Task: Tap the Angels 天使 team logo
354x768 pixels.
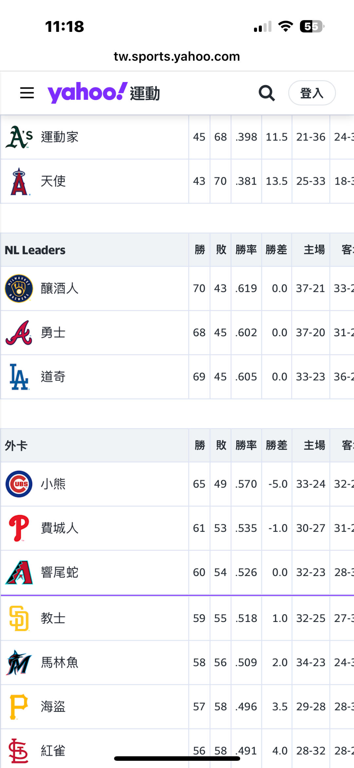Action: (x=19, y=181)
